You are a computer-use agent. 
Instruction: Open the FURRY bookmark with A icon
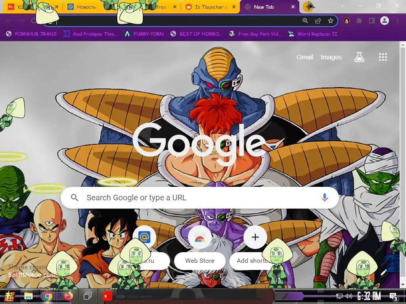(x=144, y=34)
